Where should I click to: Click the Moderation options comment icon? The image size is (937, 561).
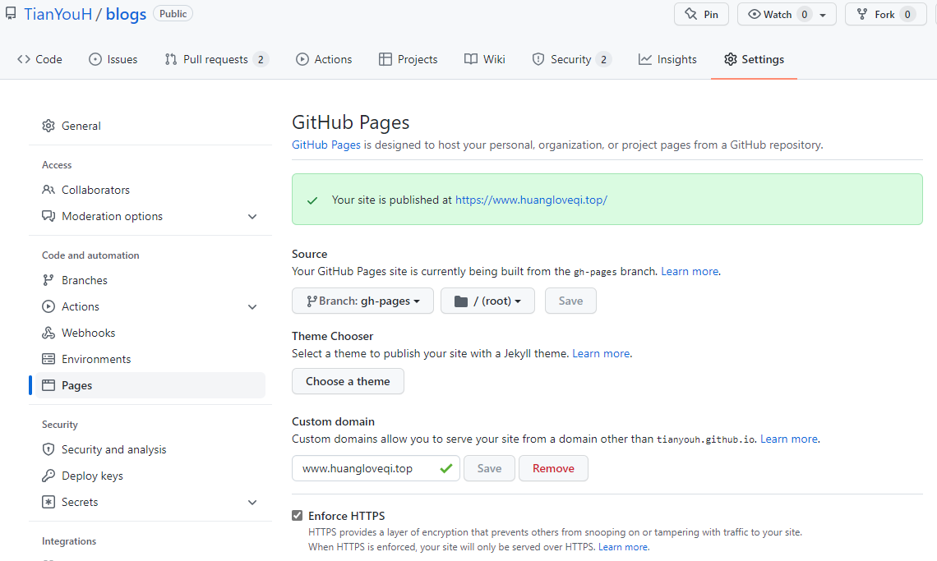point(48,216)
